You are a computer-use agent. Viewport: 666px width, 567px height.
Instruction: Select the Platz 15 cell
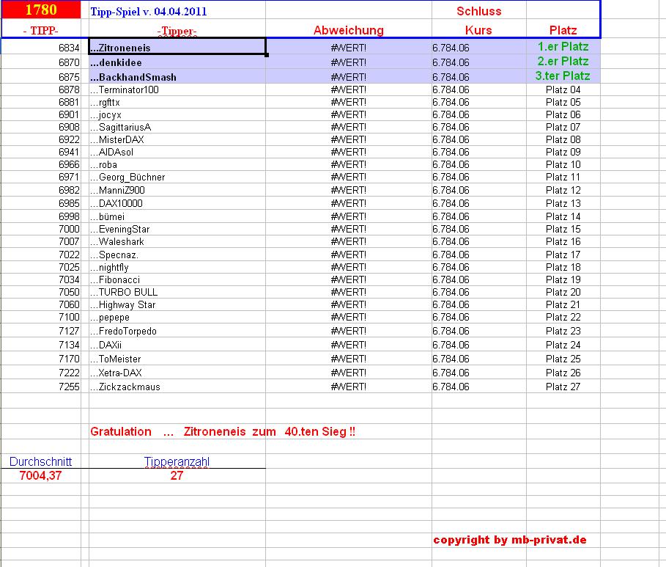tap(563, 229)
